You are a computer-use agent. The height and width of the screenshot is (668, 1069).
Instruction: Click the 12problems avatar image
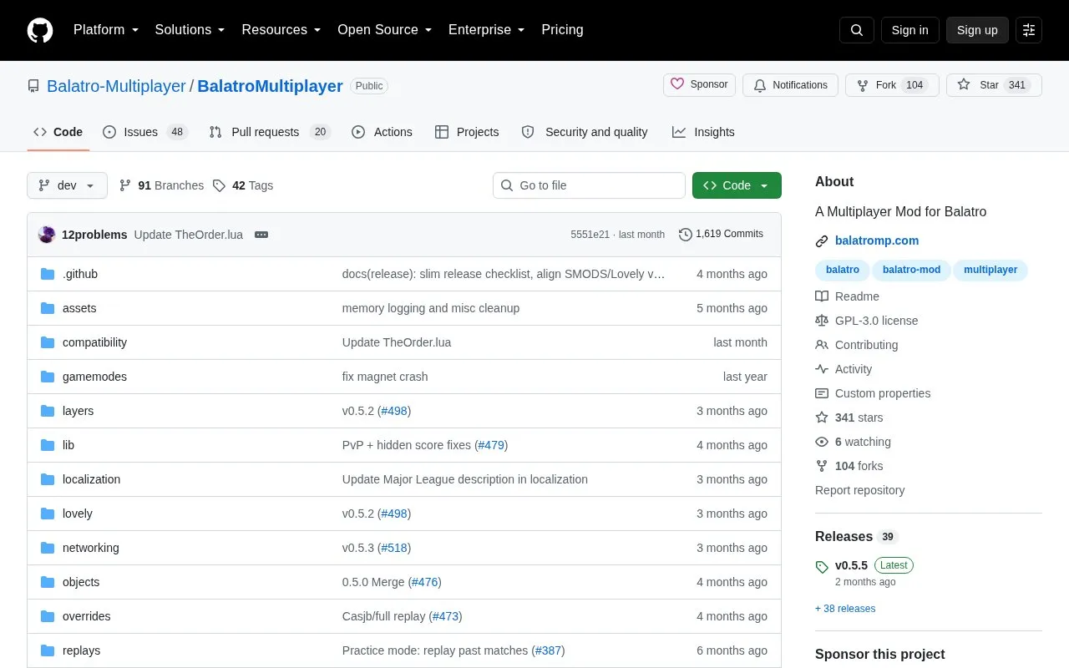tap(47, 235)
